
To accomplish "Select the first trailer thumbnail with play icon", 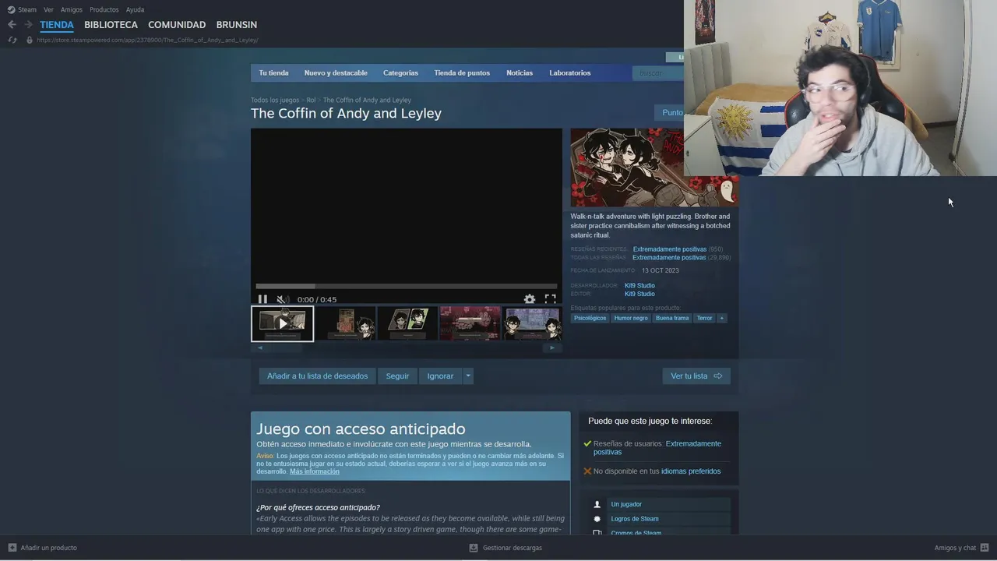I will click(282, 323).
